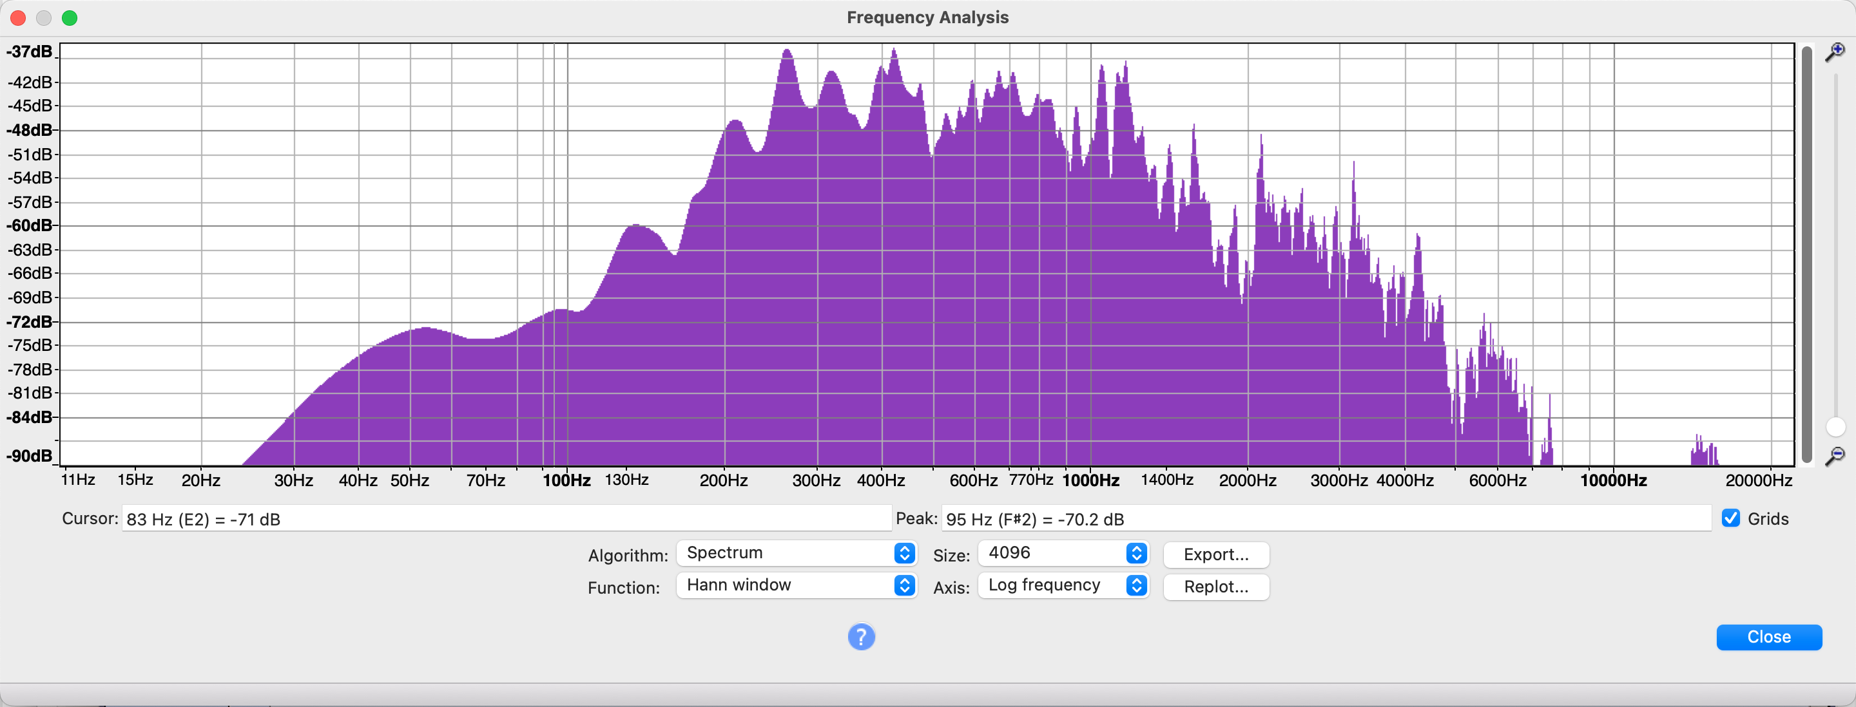The image size is (1856, 707).
Task: Open the Size 4096 dropdown
Action: (x=1063, y=553)
